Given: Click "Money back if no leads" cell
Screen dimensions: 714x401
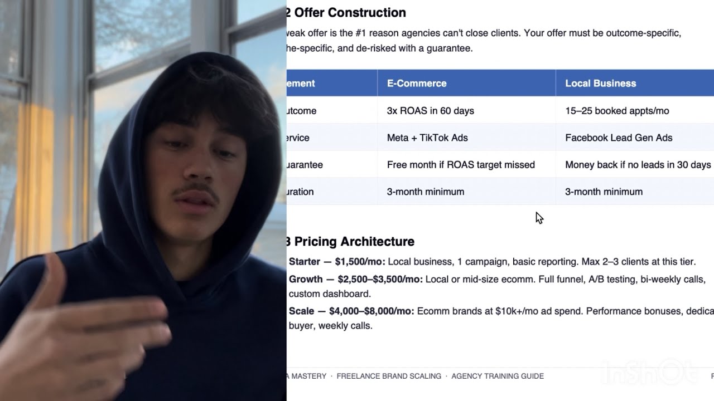Looking at the screenshot, I should [638, 165].
